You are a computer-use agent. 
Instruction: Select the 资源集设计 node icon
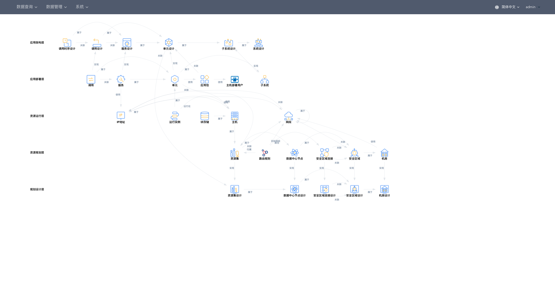234,189
